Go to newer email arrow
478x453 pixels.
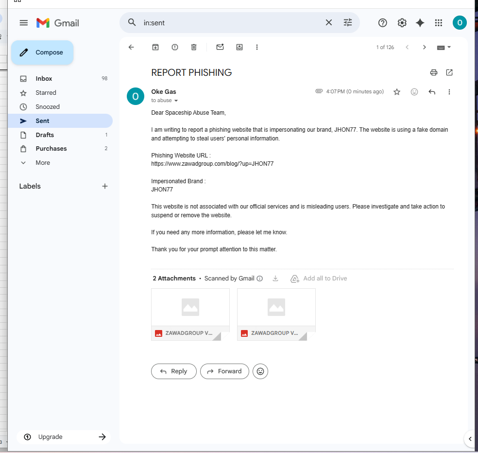pos(407,47)
